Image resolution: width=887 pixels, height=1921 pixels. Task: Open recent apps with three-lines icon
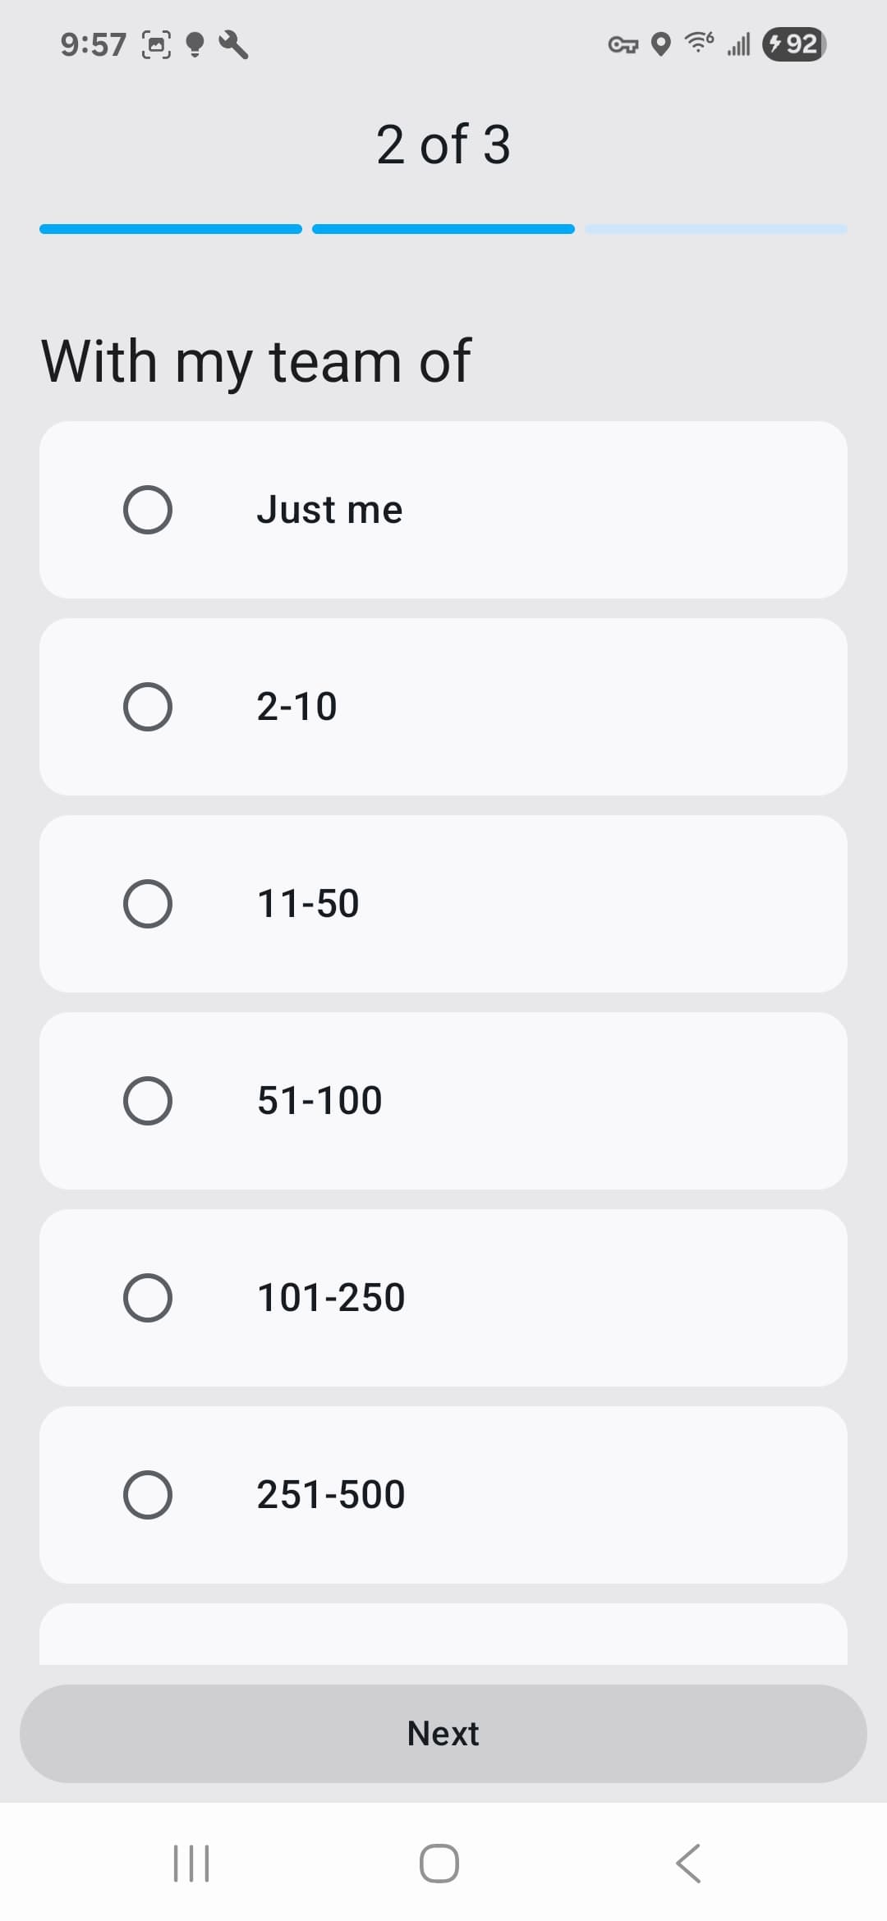click(x=191, y=1864)
